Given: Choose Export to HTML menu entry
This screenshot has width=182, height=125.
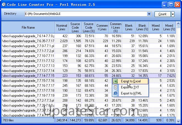Looking at the screenshot, I should coord(130,93).
